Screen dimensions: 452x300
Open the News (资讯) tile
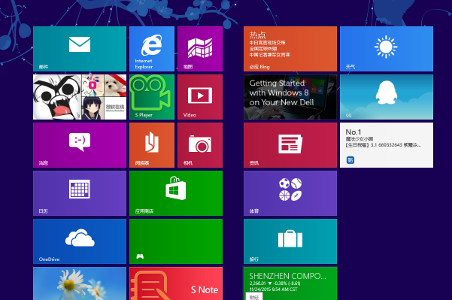(x=290, y=145)
